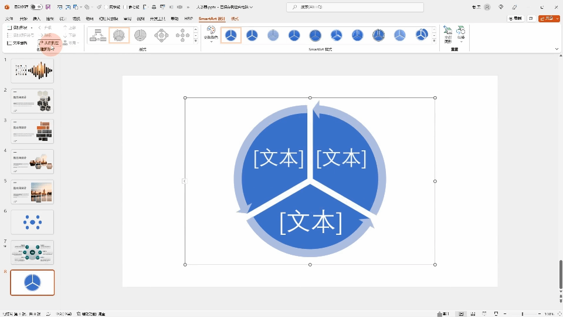563x317 pixels.
Task: Click the 重置图形 (Reset Graphic) icon
Action: point(447,34)
